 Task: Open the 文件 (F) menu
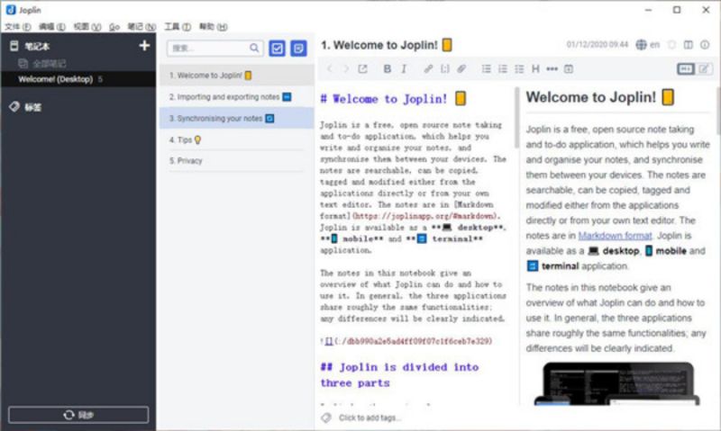18,27
